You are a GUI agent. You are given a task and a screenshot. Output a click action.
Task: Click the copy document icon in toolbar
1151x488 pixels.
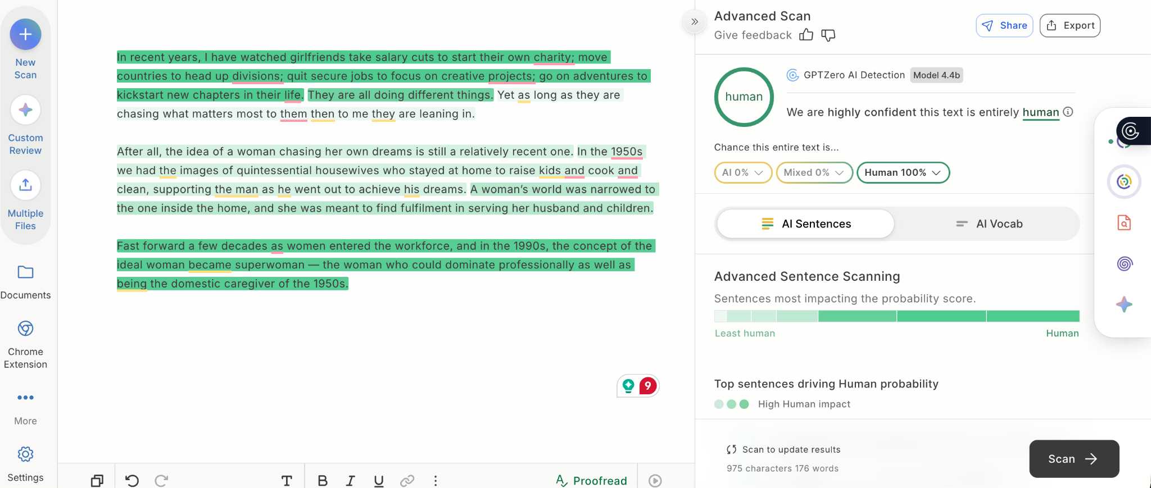click(97, 481)
